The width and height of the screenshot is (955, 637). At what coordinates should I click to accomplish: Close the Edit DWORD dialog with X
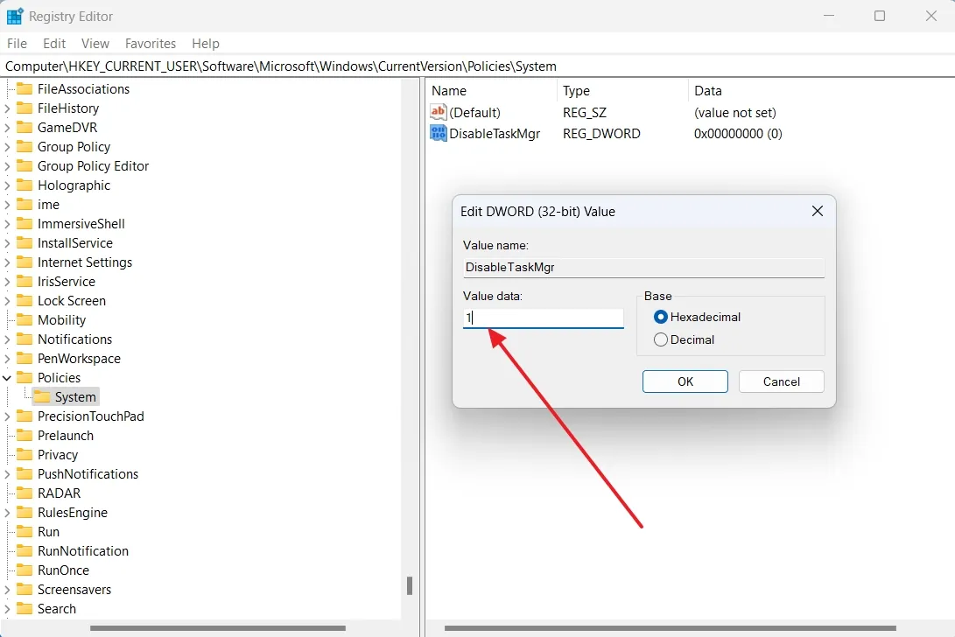tap(818, 211)
